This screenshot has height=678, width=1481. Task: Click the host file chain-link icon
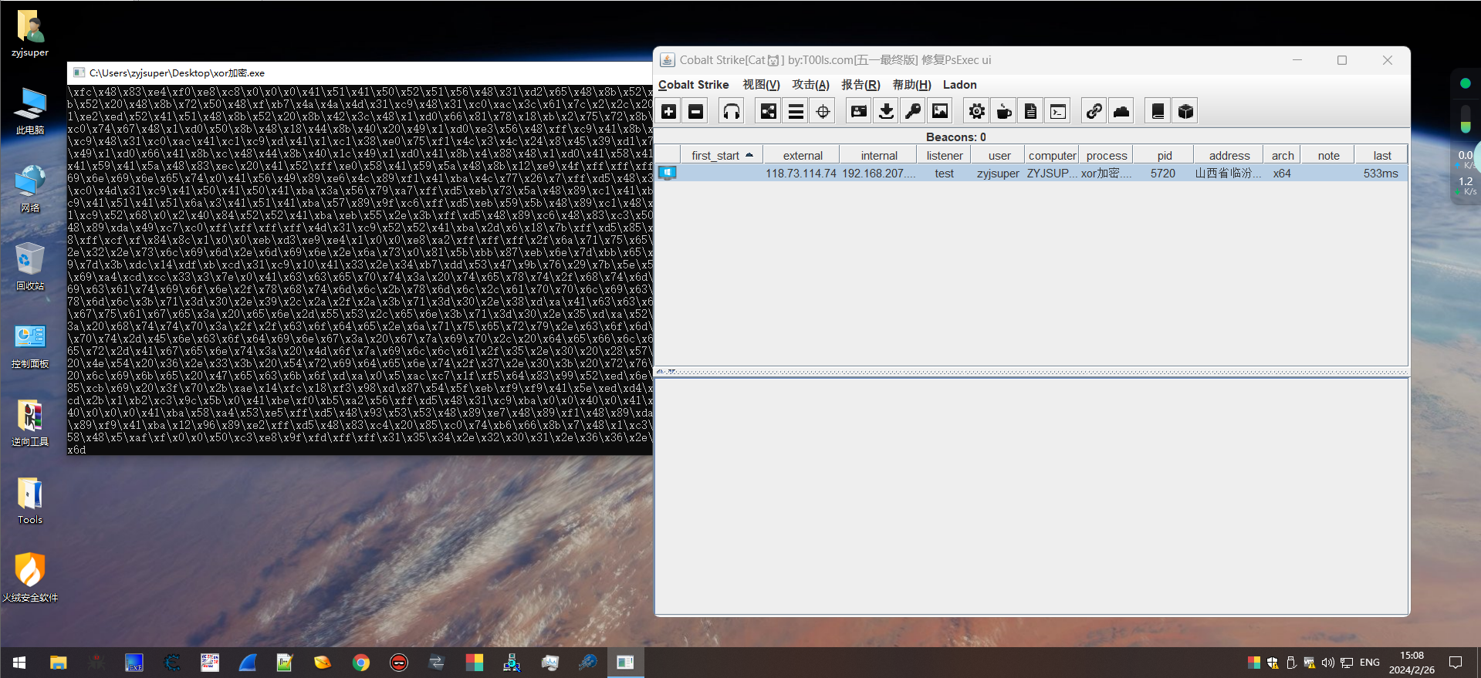1094,112
